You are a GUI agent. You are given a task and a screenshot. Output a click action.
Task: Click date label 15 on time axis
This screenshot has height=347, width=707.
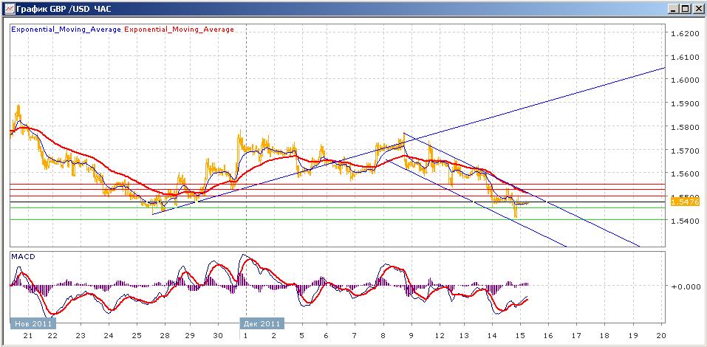520,336
